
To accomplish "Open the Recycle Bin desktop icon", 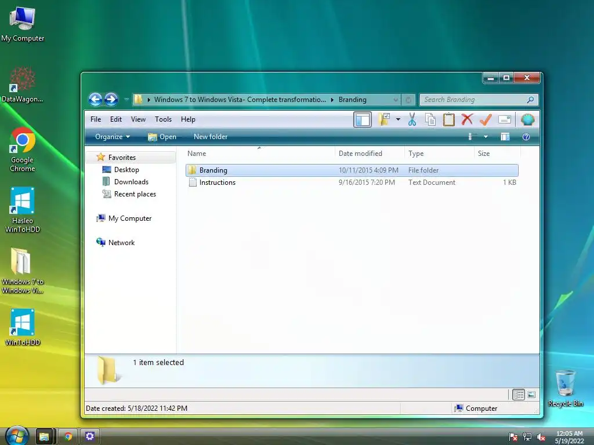I will pyautogui.click(x=565, y=388).
